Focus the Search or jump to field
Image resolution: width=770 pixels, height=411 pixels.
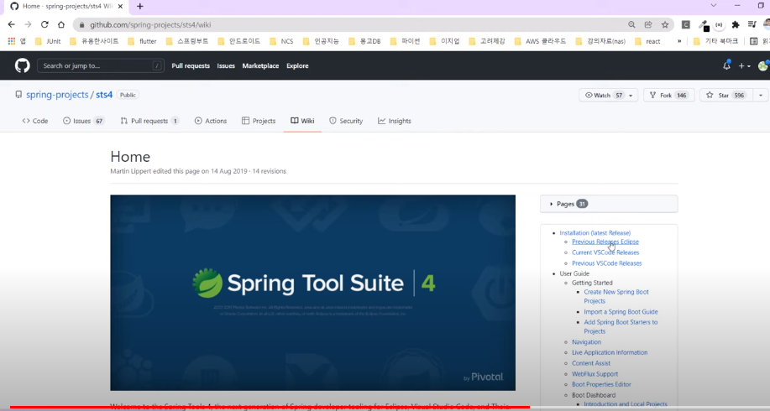click(100, 65)
